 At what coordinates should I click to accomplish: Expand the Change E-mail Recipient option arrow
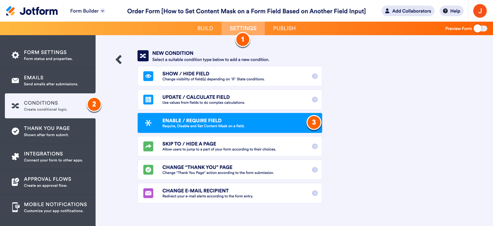point(315,193)
